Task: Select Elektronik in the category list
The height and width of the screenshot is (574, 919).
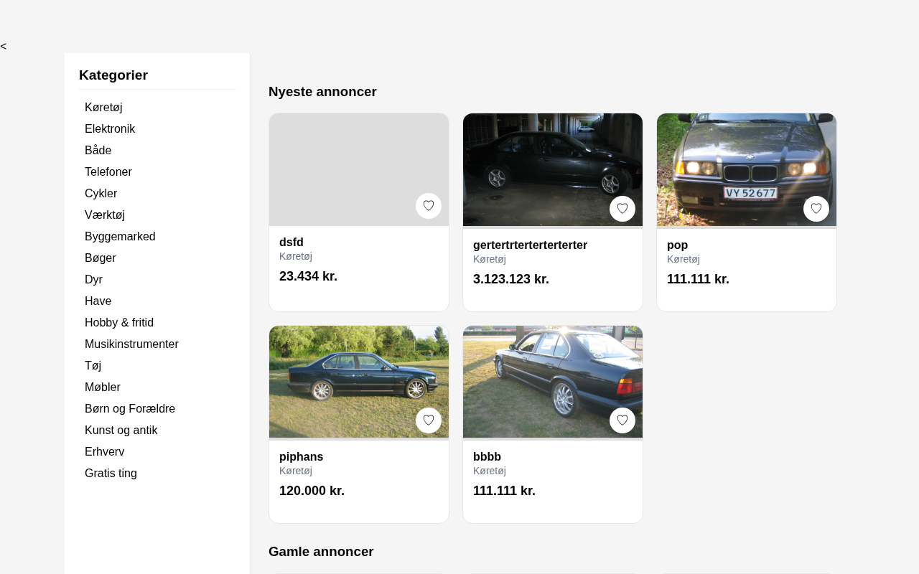Action: coord(110,129)
